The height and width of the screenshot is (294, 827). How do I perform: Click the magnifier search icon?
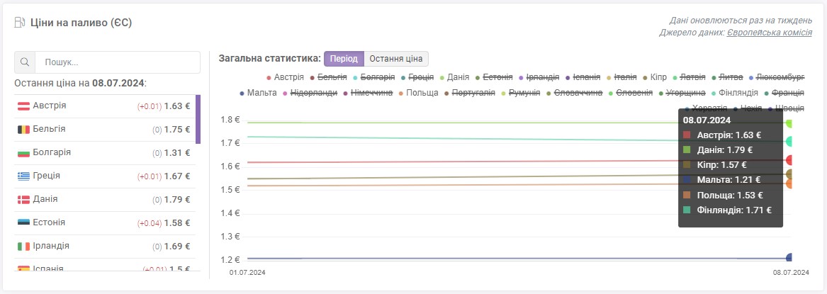point(24,62)
